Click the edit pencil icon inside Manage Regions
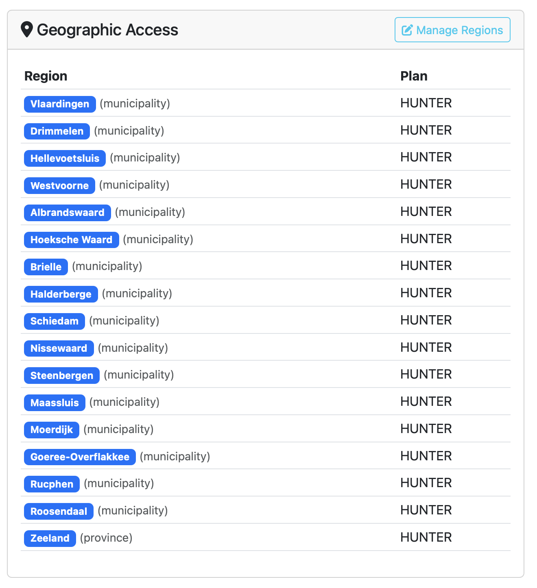The height and width of the screenshot is (588, 537). 407,30
